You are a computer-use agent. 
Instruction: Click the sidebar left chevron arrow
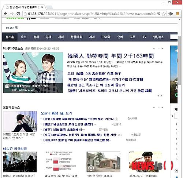(x=172, y=116)
